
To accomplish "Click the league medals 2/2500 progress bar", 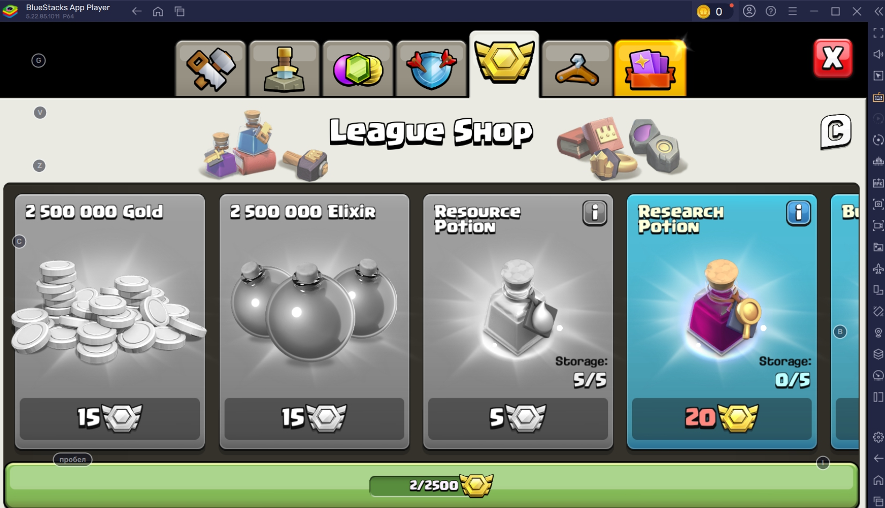I will coord(432,485).
